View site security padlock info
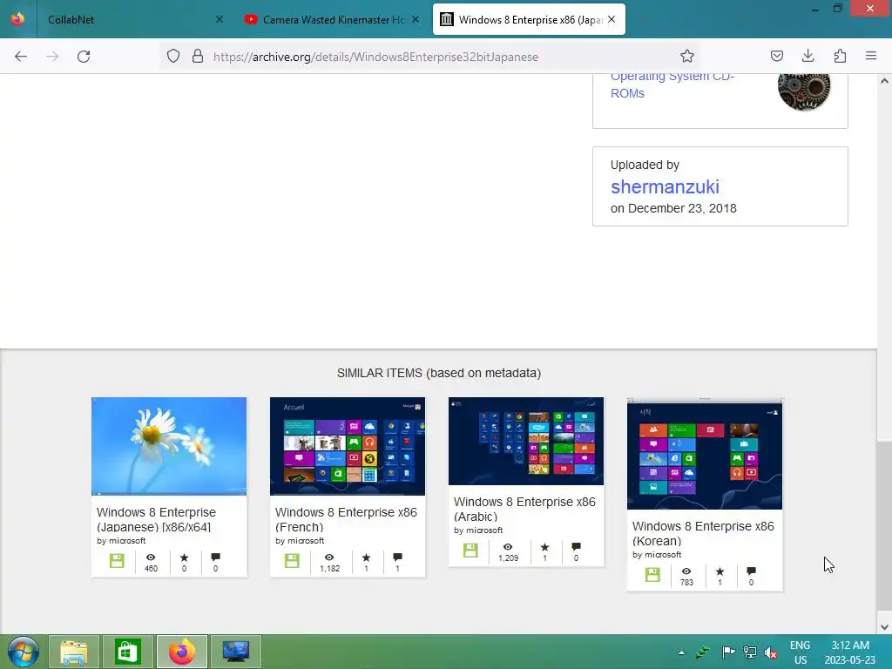Screen dimensions: 892x669 coord(198,57)
